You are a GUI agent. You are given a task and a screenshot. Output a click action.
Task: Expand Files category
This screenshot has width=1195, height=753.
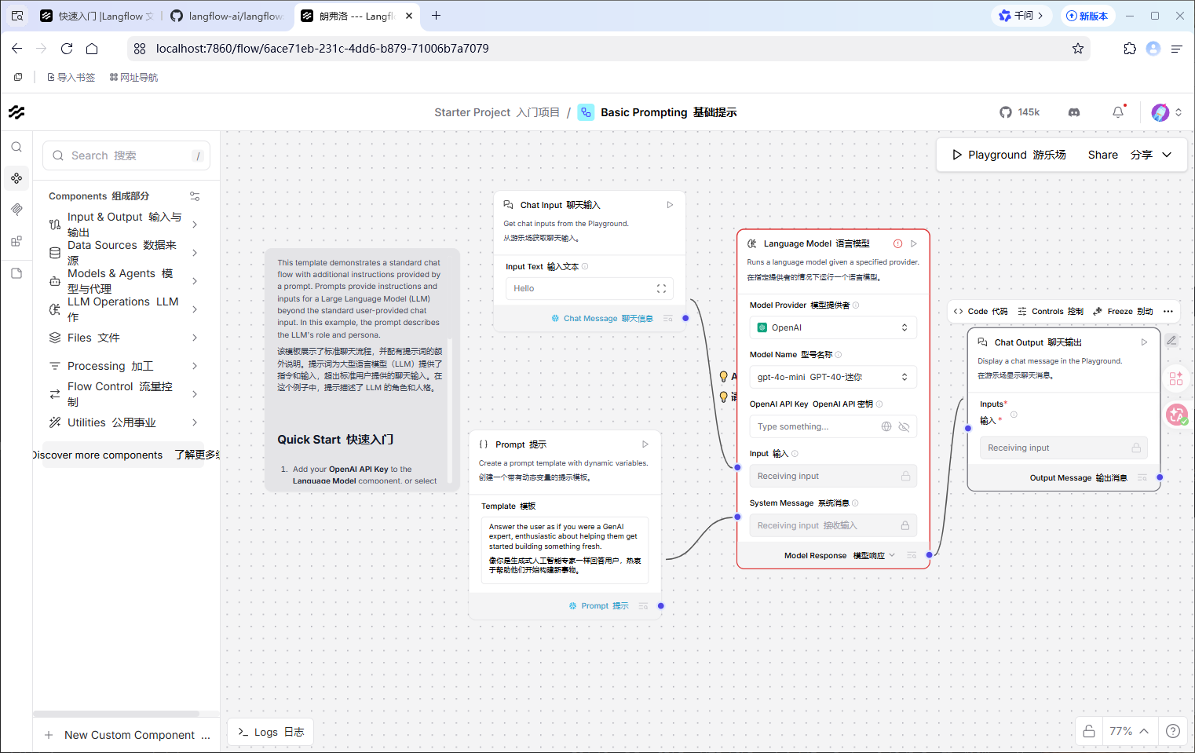tap(124, 338)
